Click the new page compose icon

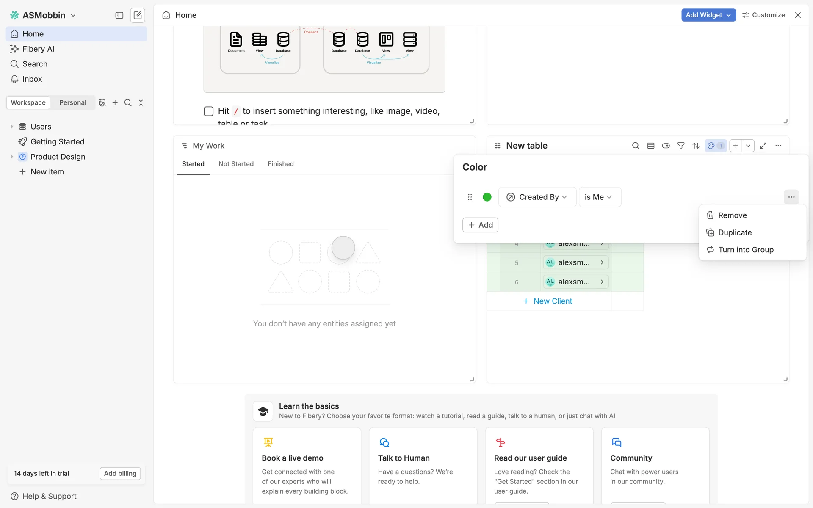tap(138, 15)
